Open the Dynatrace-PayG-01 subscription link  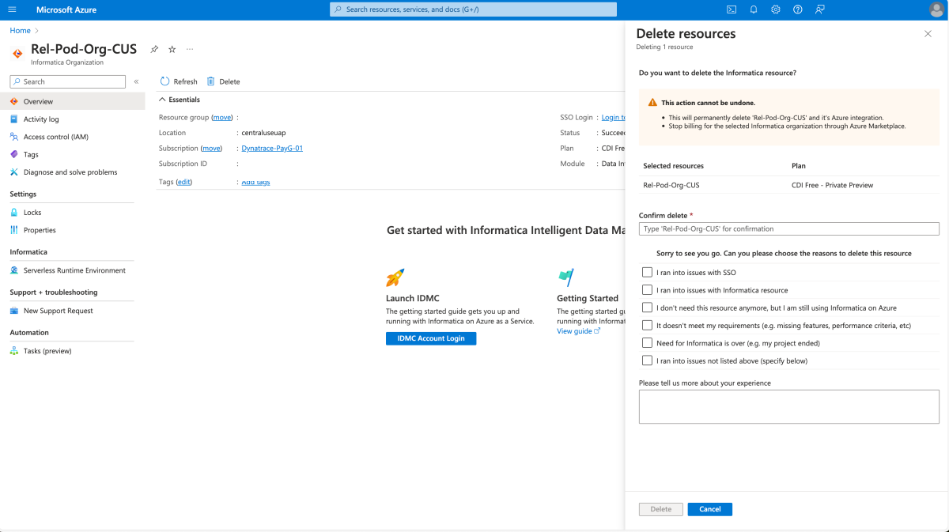pos(271,148)
